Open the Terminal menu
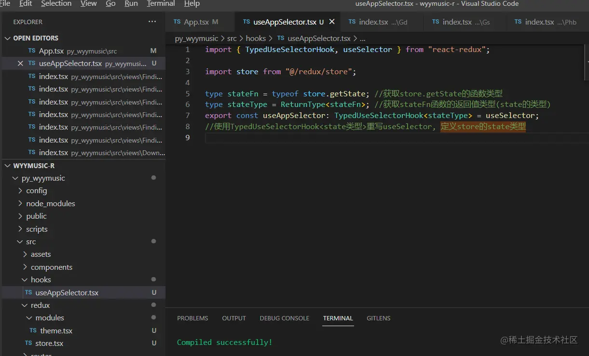Image resolution: width=589 pixels, height=356 pixels. click(161, 4)
